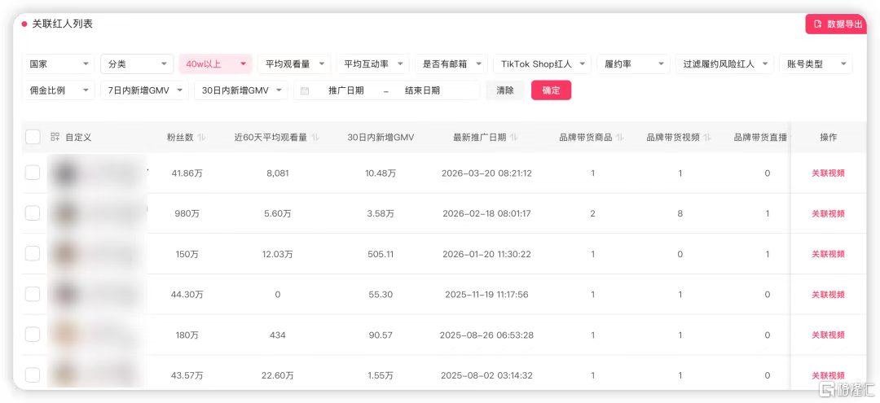Check the row with 180万 followers
Image resolution: width=880 pixels, height=403 pixels.
[x=33, y=335]
